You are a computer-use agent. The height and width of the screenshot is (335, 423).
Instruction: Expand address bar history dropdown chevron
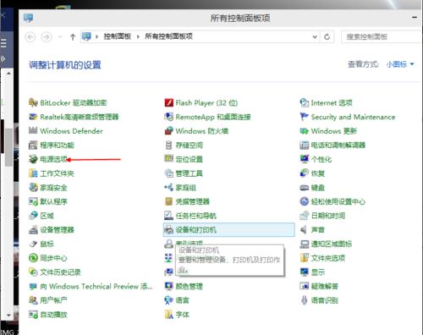point(315,36)
